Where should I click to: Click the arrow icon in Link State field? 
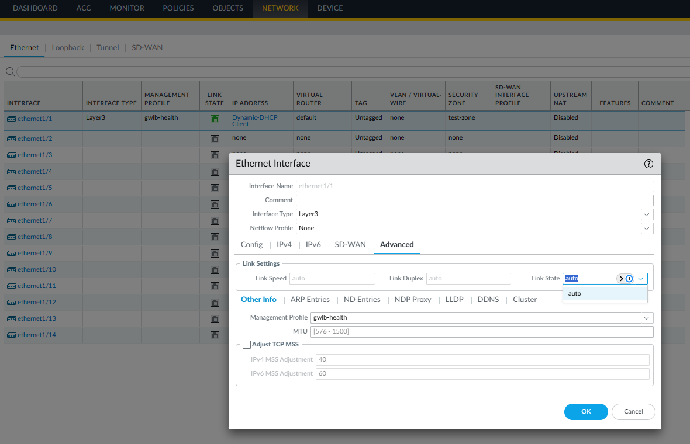620,279
